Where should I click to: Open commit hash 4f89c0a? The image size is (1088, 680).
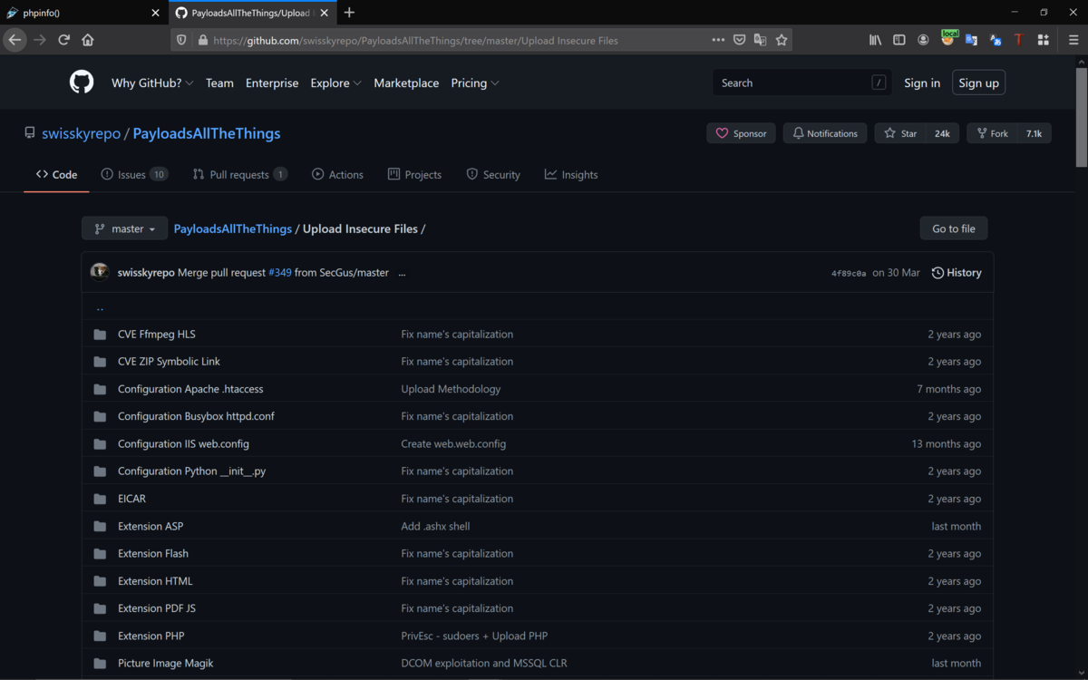(x=849, y=273)
